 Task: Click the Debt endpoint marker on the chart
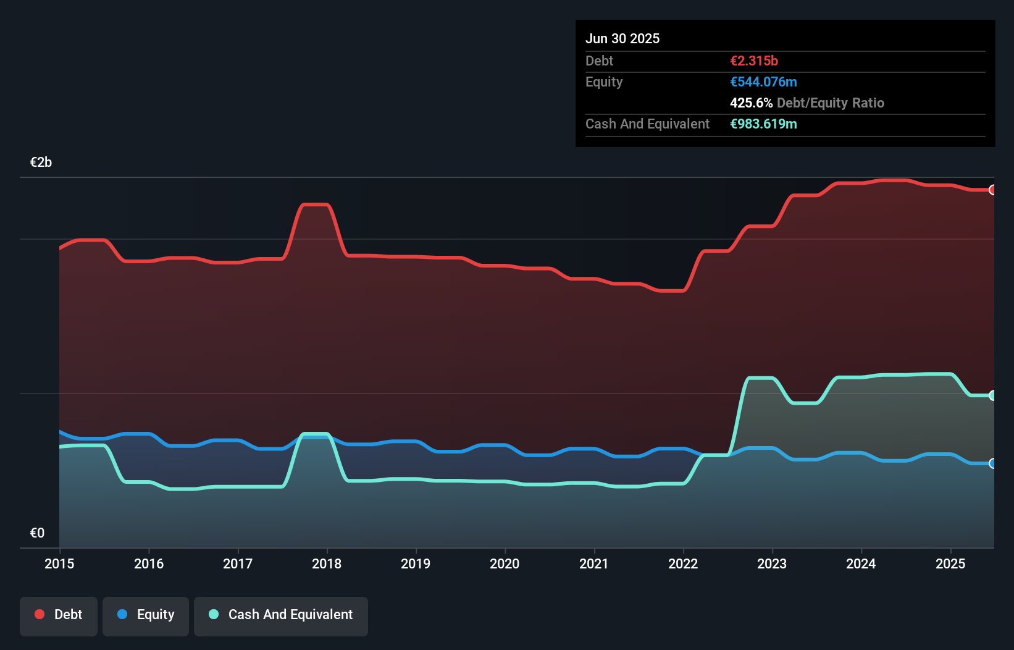pyautogui.click(x=992, y=190)
